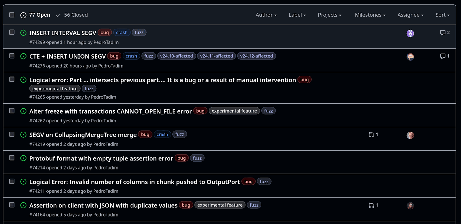Click PedroTadim author link on issue #74299

tap(106, 42)
